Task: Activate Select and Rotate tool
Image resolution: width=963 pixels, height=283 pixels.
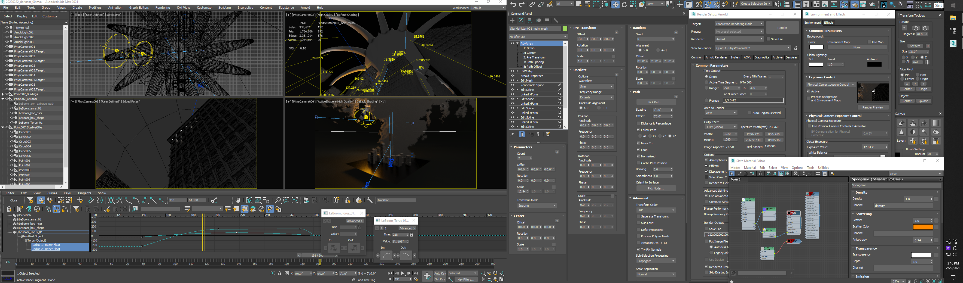Action: 624,4
